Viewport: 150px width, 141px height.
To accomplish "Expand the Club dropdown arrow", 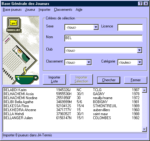I will coord(140,50).
